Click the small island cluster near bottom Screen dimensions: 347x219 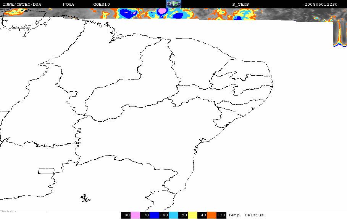[x=86, y=198]
